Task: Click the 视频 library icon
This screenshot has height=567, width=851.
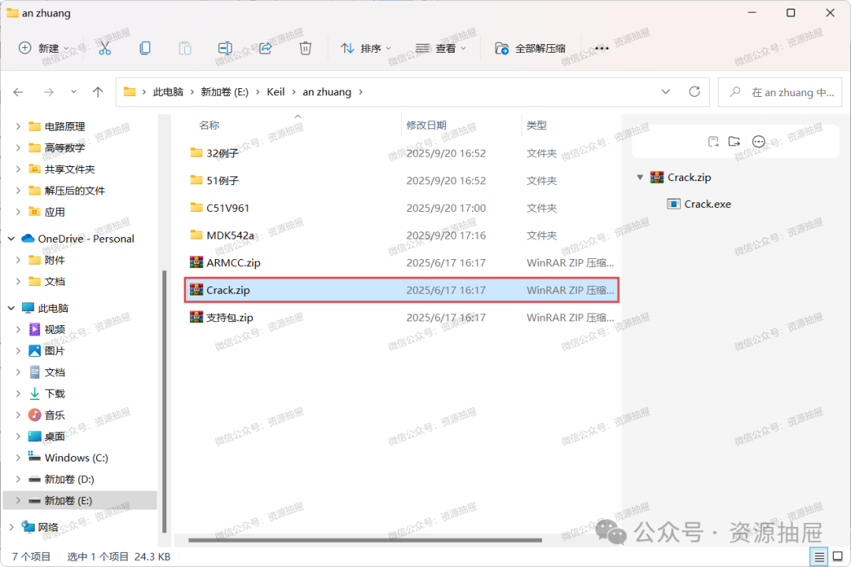Action: [x=35, y=329]
